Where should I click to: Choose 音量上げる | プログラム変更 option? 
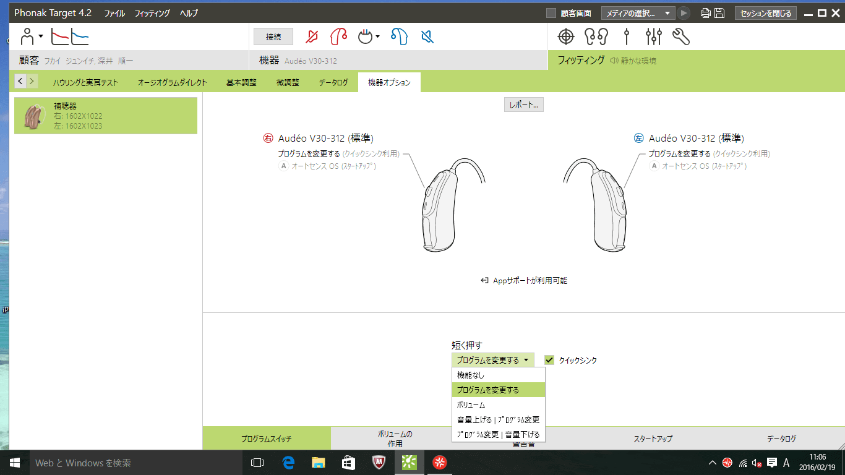pos(499,419)
